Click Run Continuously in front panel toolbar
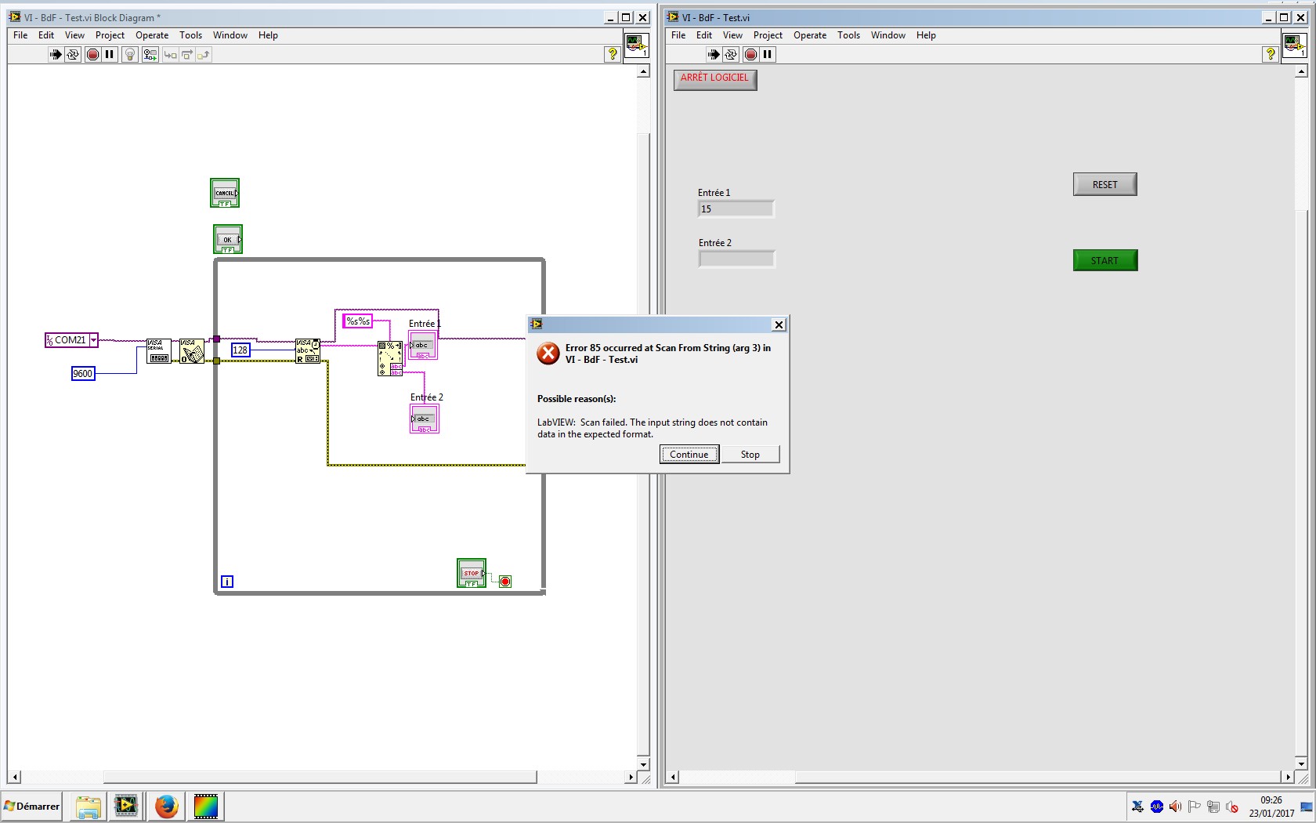 (x=731, y=54)
